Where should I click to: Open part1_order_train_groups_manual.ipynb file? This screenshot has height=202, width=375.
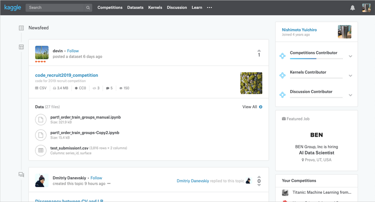tap(85, 117)
